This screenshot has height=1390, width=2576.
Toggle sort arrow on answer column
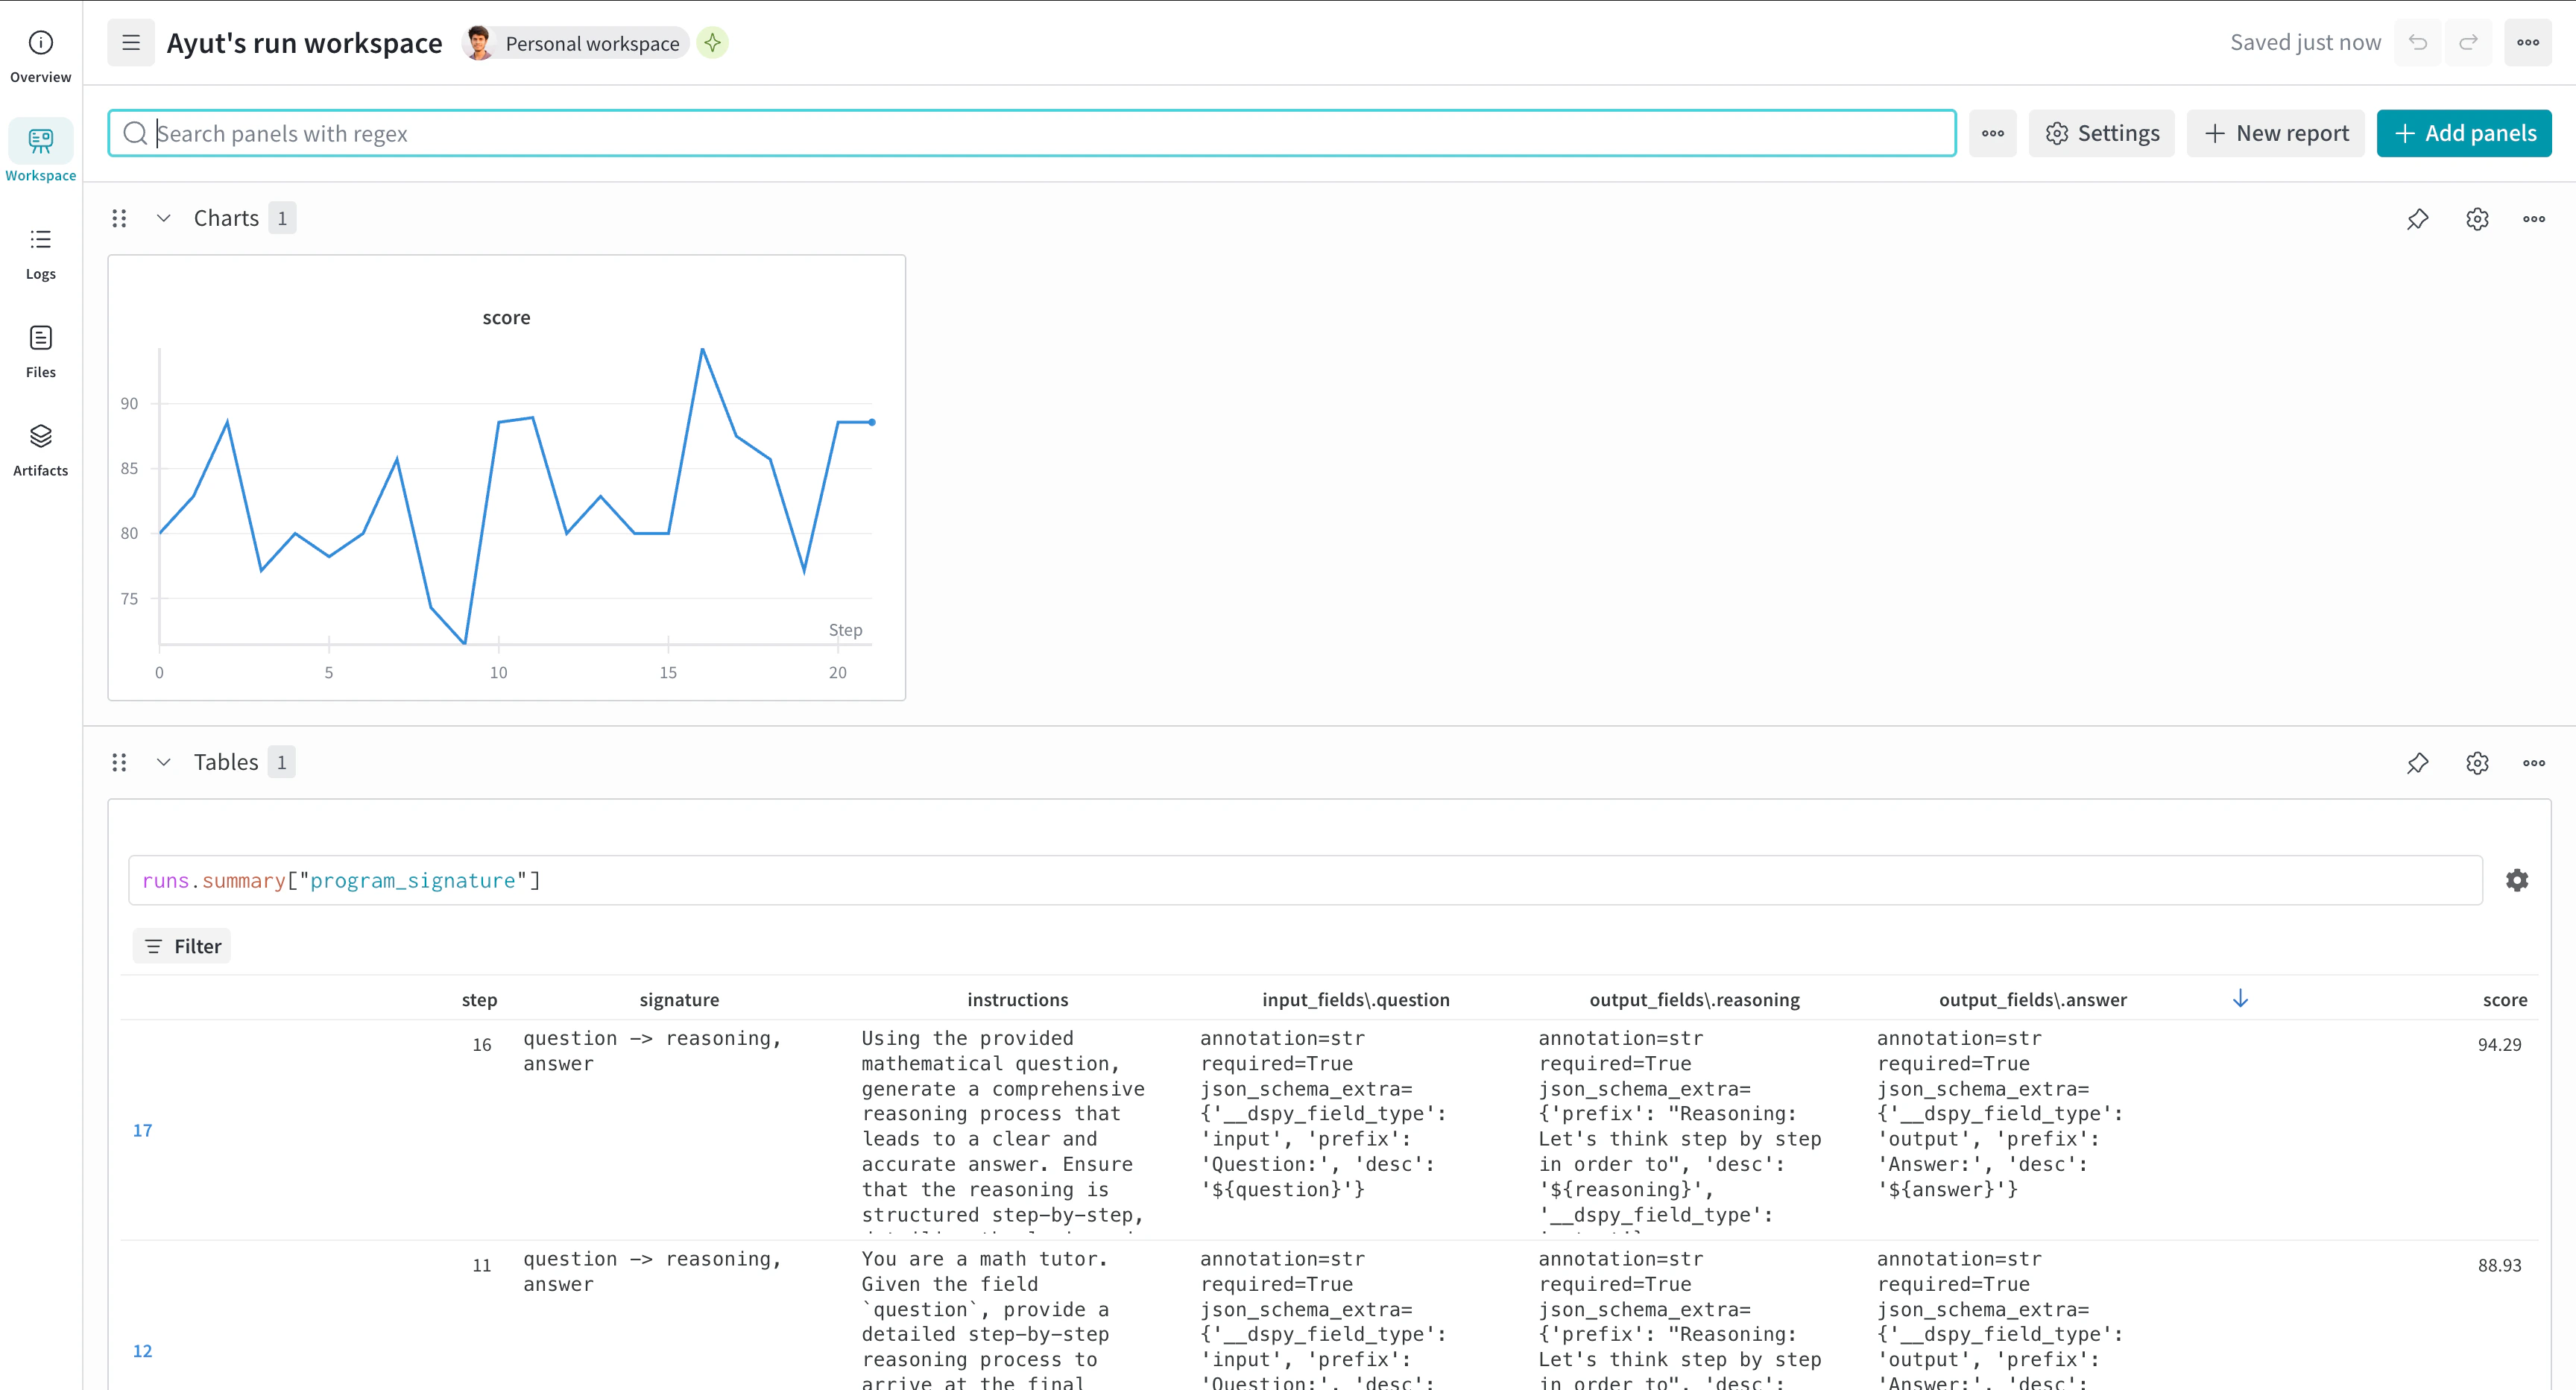coord(2240,998)
